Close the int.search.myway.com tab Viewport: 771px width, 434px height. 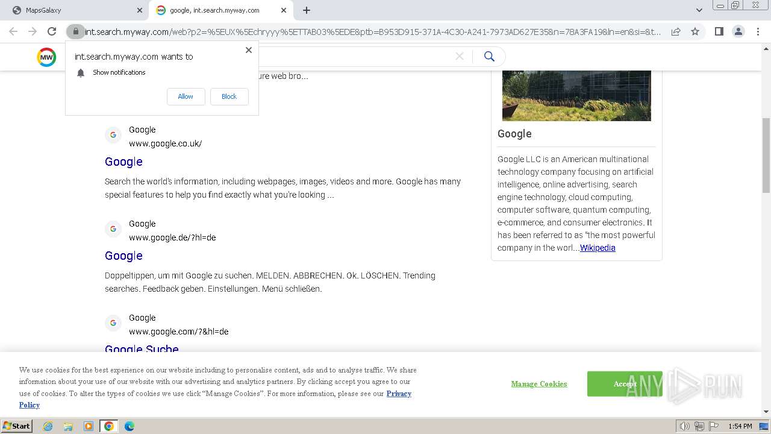pos(284,10)
